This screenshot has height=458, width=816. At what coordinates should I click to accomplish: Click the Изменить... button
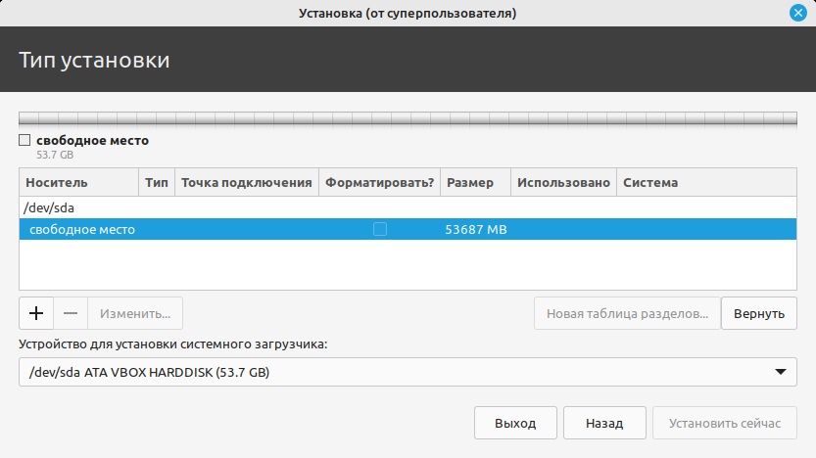(135, 313)
